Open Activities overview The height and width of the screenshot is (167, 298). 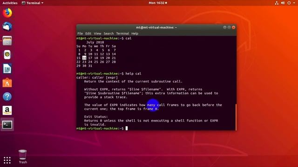(10, 3)
